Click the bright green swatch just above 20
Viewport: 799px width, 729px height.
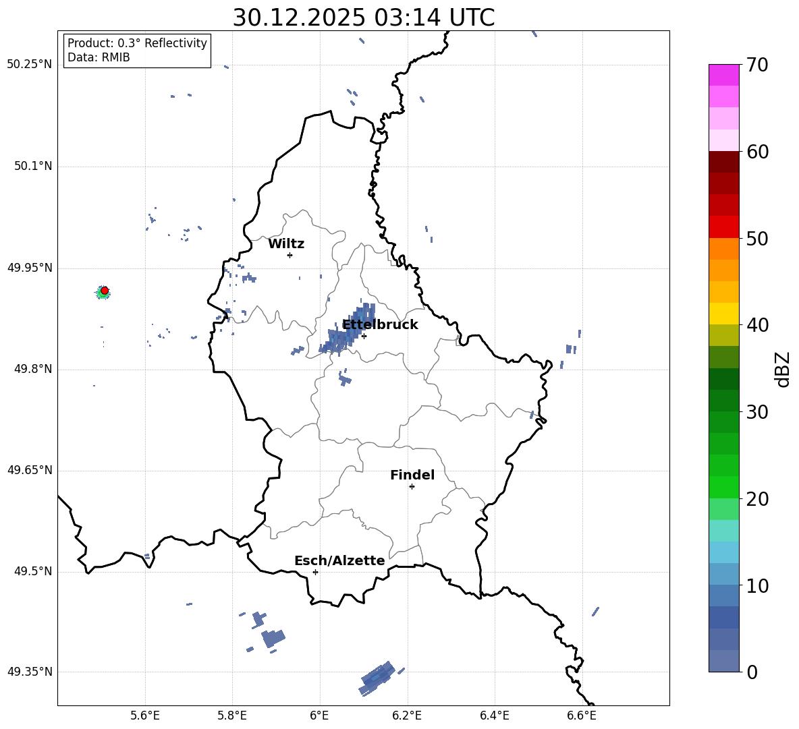pyautogui.click(x=723, y=487)
